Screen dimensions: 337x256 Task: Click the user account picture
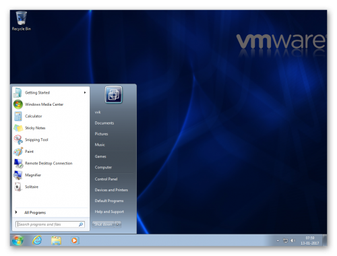pos(113,95)
